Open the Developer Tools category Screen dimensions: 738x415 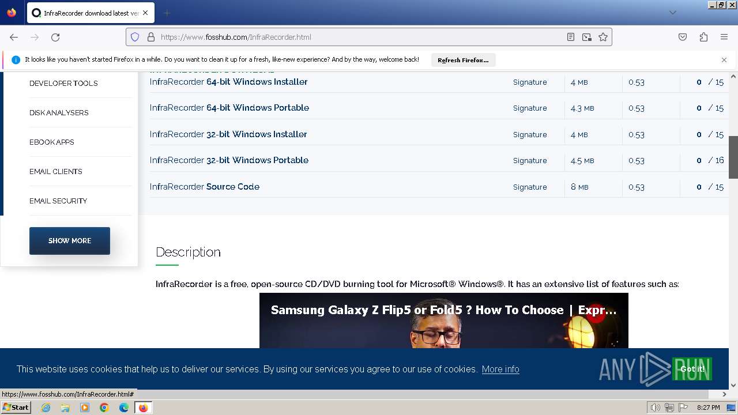point(63,83)
